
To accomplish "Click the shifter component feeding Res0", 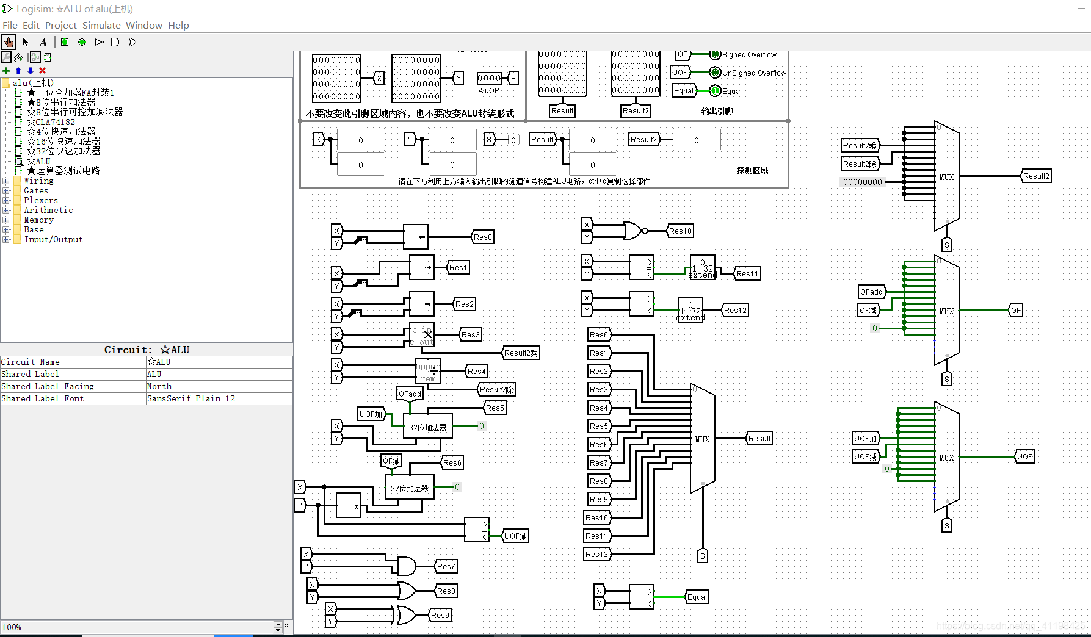I will 416,237.
